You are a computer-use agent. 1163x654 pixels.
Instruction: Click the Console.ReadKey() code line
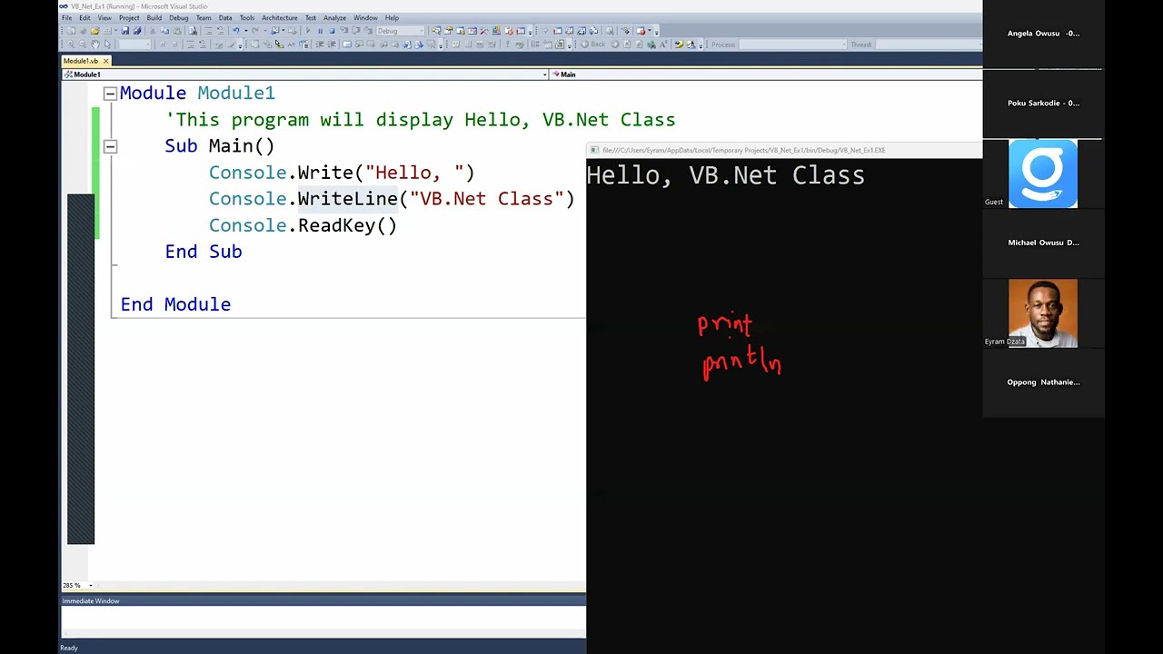click(x=303, y=225)
